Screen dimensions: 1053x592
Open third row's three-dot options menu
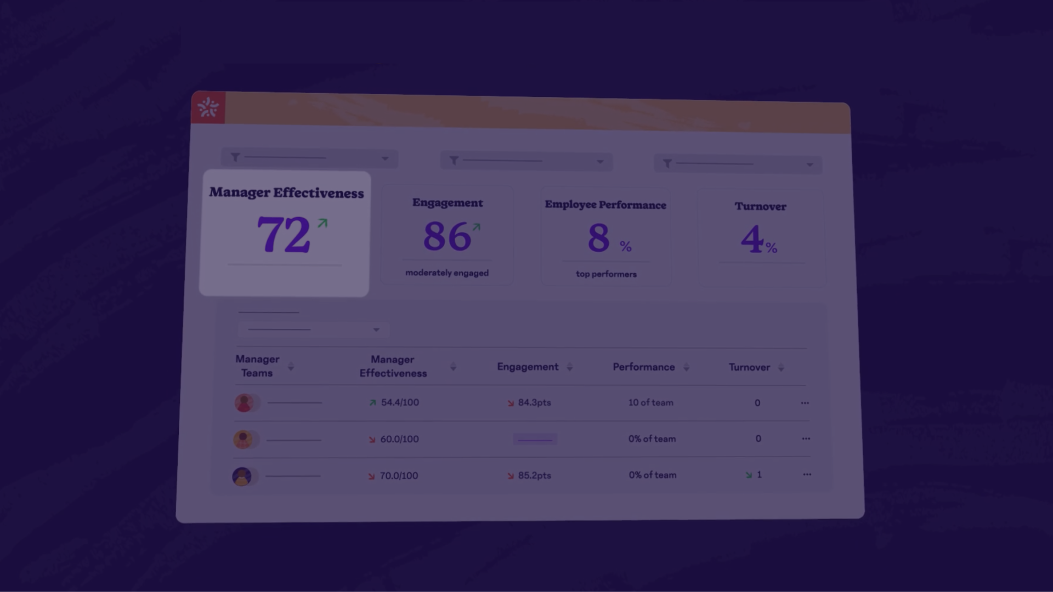click(x=807, y=475)
